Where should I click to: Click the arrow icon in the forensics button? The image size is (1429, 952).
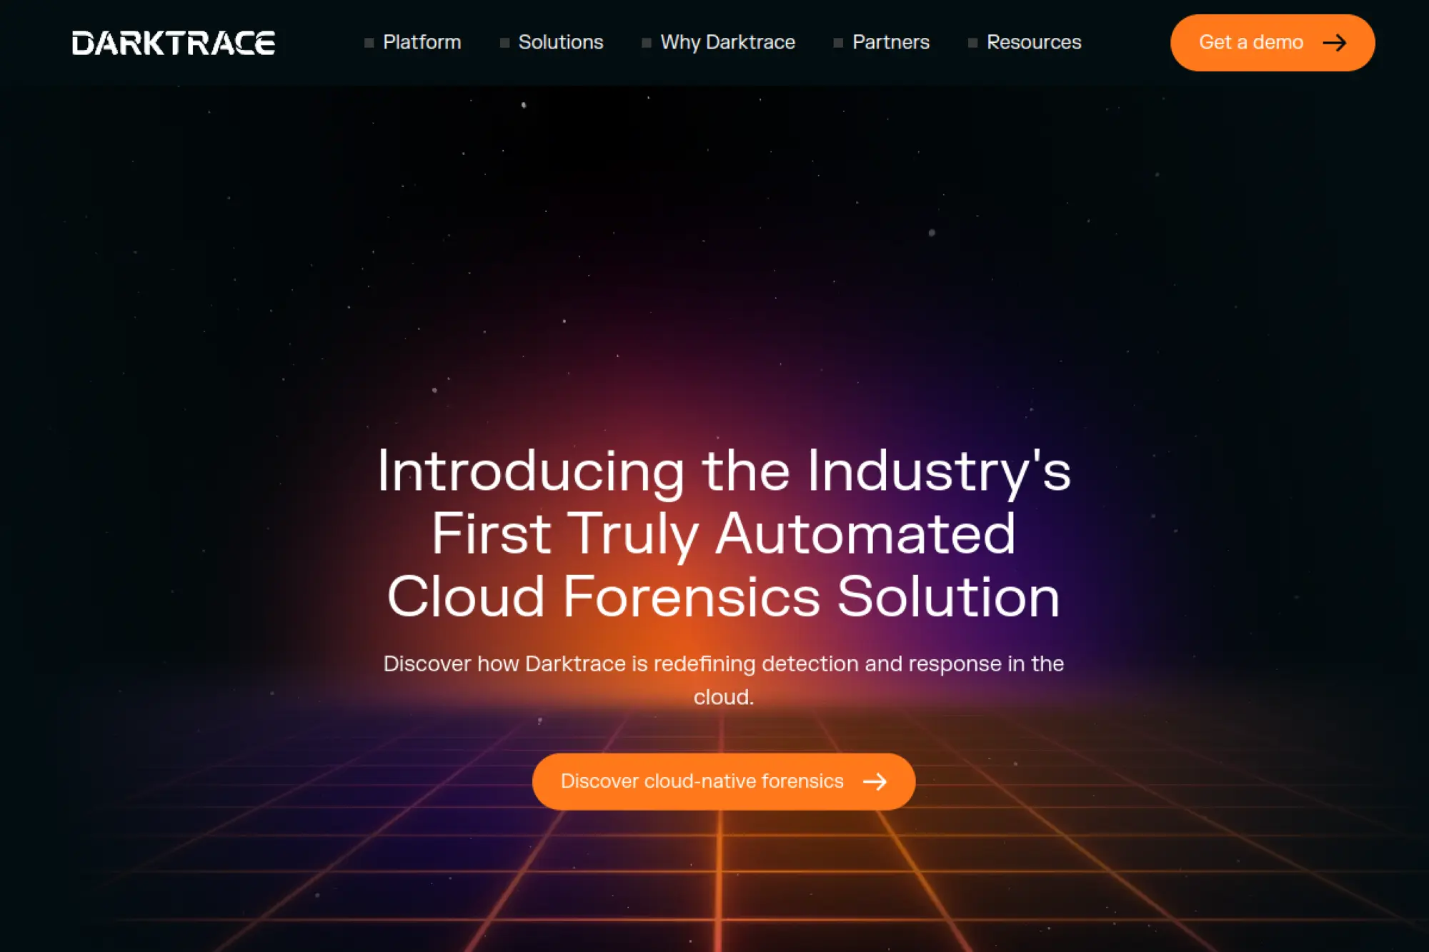coord(875,781)
